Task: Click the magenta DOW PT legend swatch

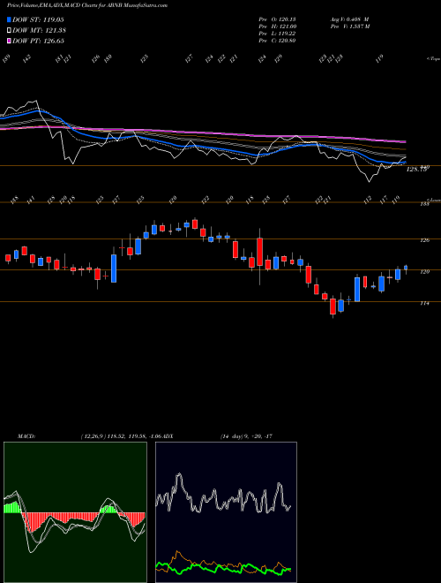Action: 9,41
